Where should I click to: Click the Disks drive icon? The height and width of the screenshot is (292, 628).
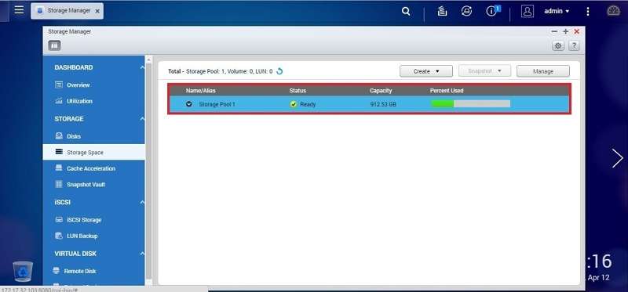coord(59,135)
